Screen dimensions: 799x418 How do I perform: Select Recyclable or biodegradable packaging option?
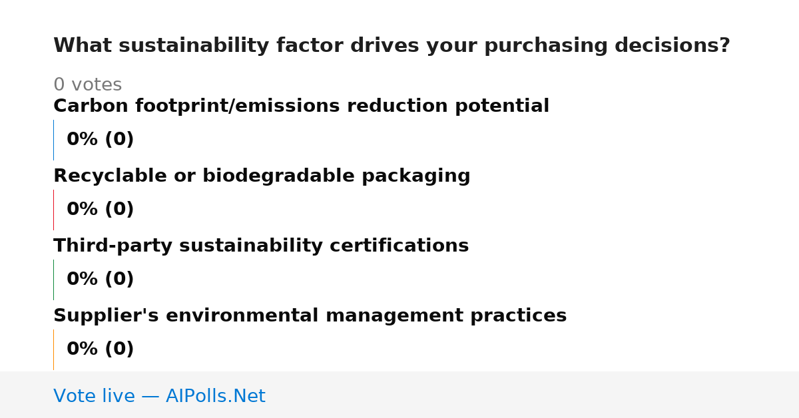[262, 176]
